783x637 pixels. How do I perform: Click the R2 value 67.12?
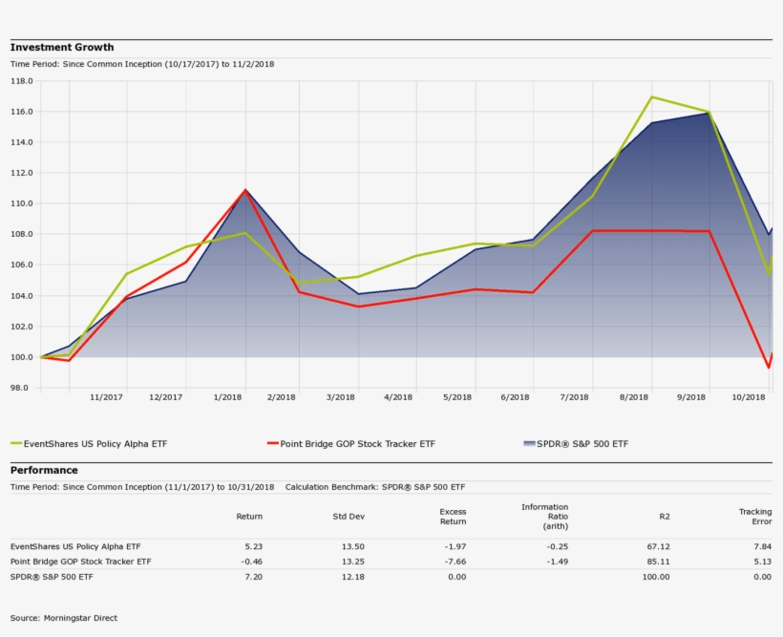[659, 546]
